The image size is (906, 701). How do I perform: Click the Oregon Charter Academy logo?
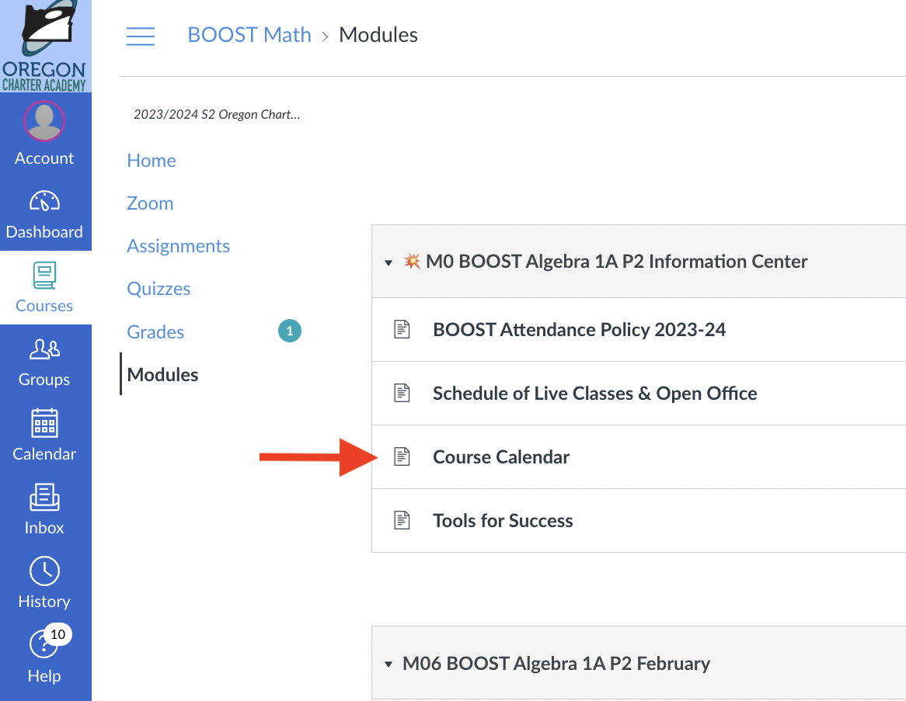(x=45, y=47)
